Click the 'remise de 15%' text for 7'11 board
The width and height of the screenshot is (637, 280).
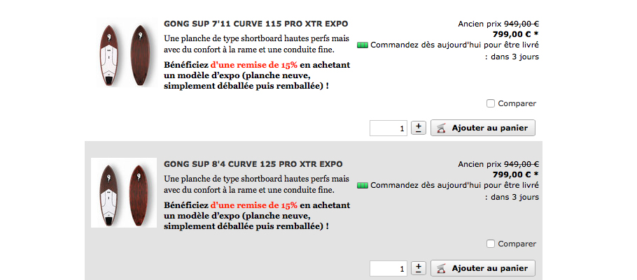click(x=254, y=65)
